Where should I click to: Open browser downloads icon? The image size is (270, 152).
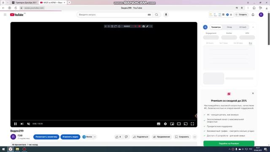[x=267, y=8]
